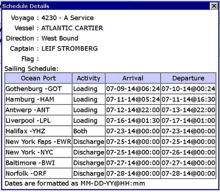Click the Ocean Port column header
This screenshot has height=192, width=220.
38,78
